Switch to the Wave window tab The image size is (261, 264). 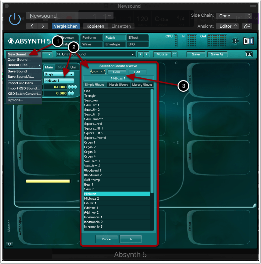92,44
